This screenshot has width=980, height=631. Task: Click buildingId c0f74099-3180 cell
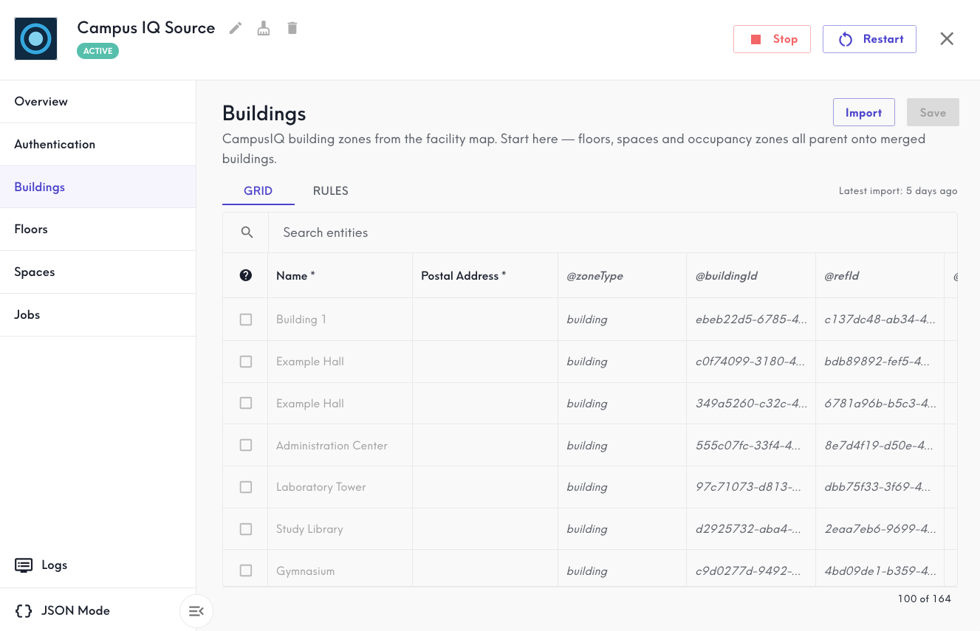pyautogui.click(x=751, y=362)
